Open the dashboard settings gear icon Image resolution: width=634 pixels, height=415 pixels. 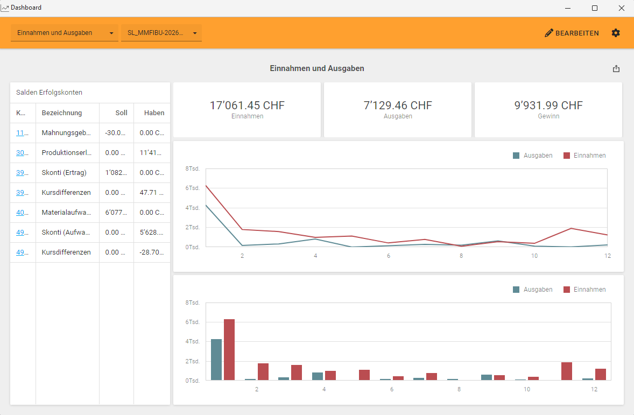point(616,33)
